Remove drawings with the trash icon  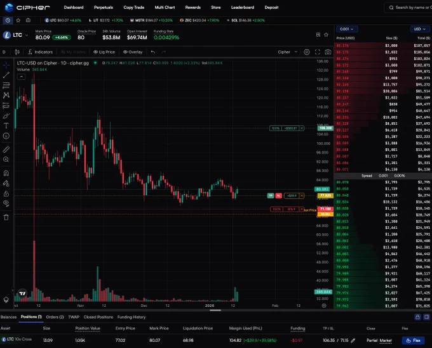6,217
